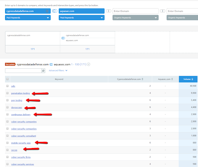This screenshot has height=167, width=198.
Task: Click intersection icon after the aquasec.com field
Action: click(109, 11)
